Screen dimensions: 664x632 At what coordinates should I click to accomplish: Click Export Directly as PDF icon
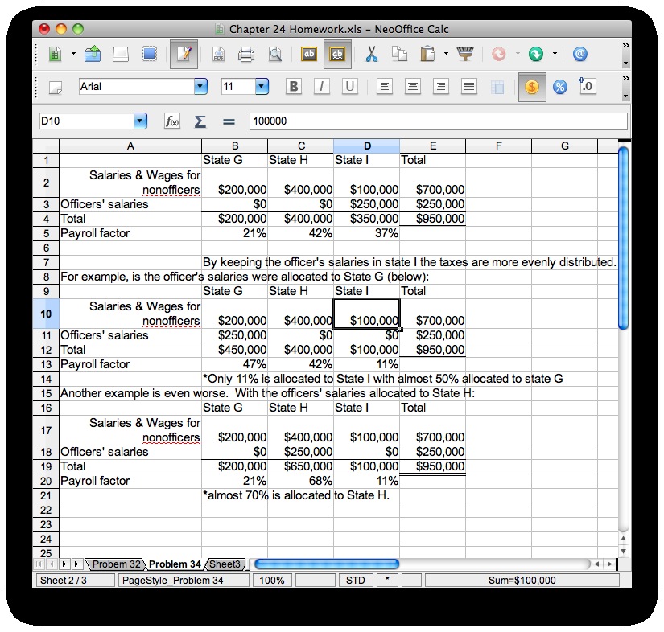tap(218, 54)
